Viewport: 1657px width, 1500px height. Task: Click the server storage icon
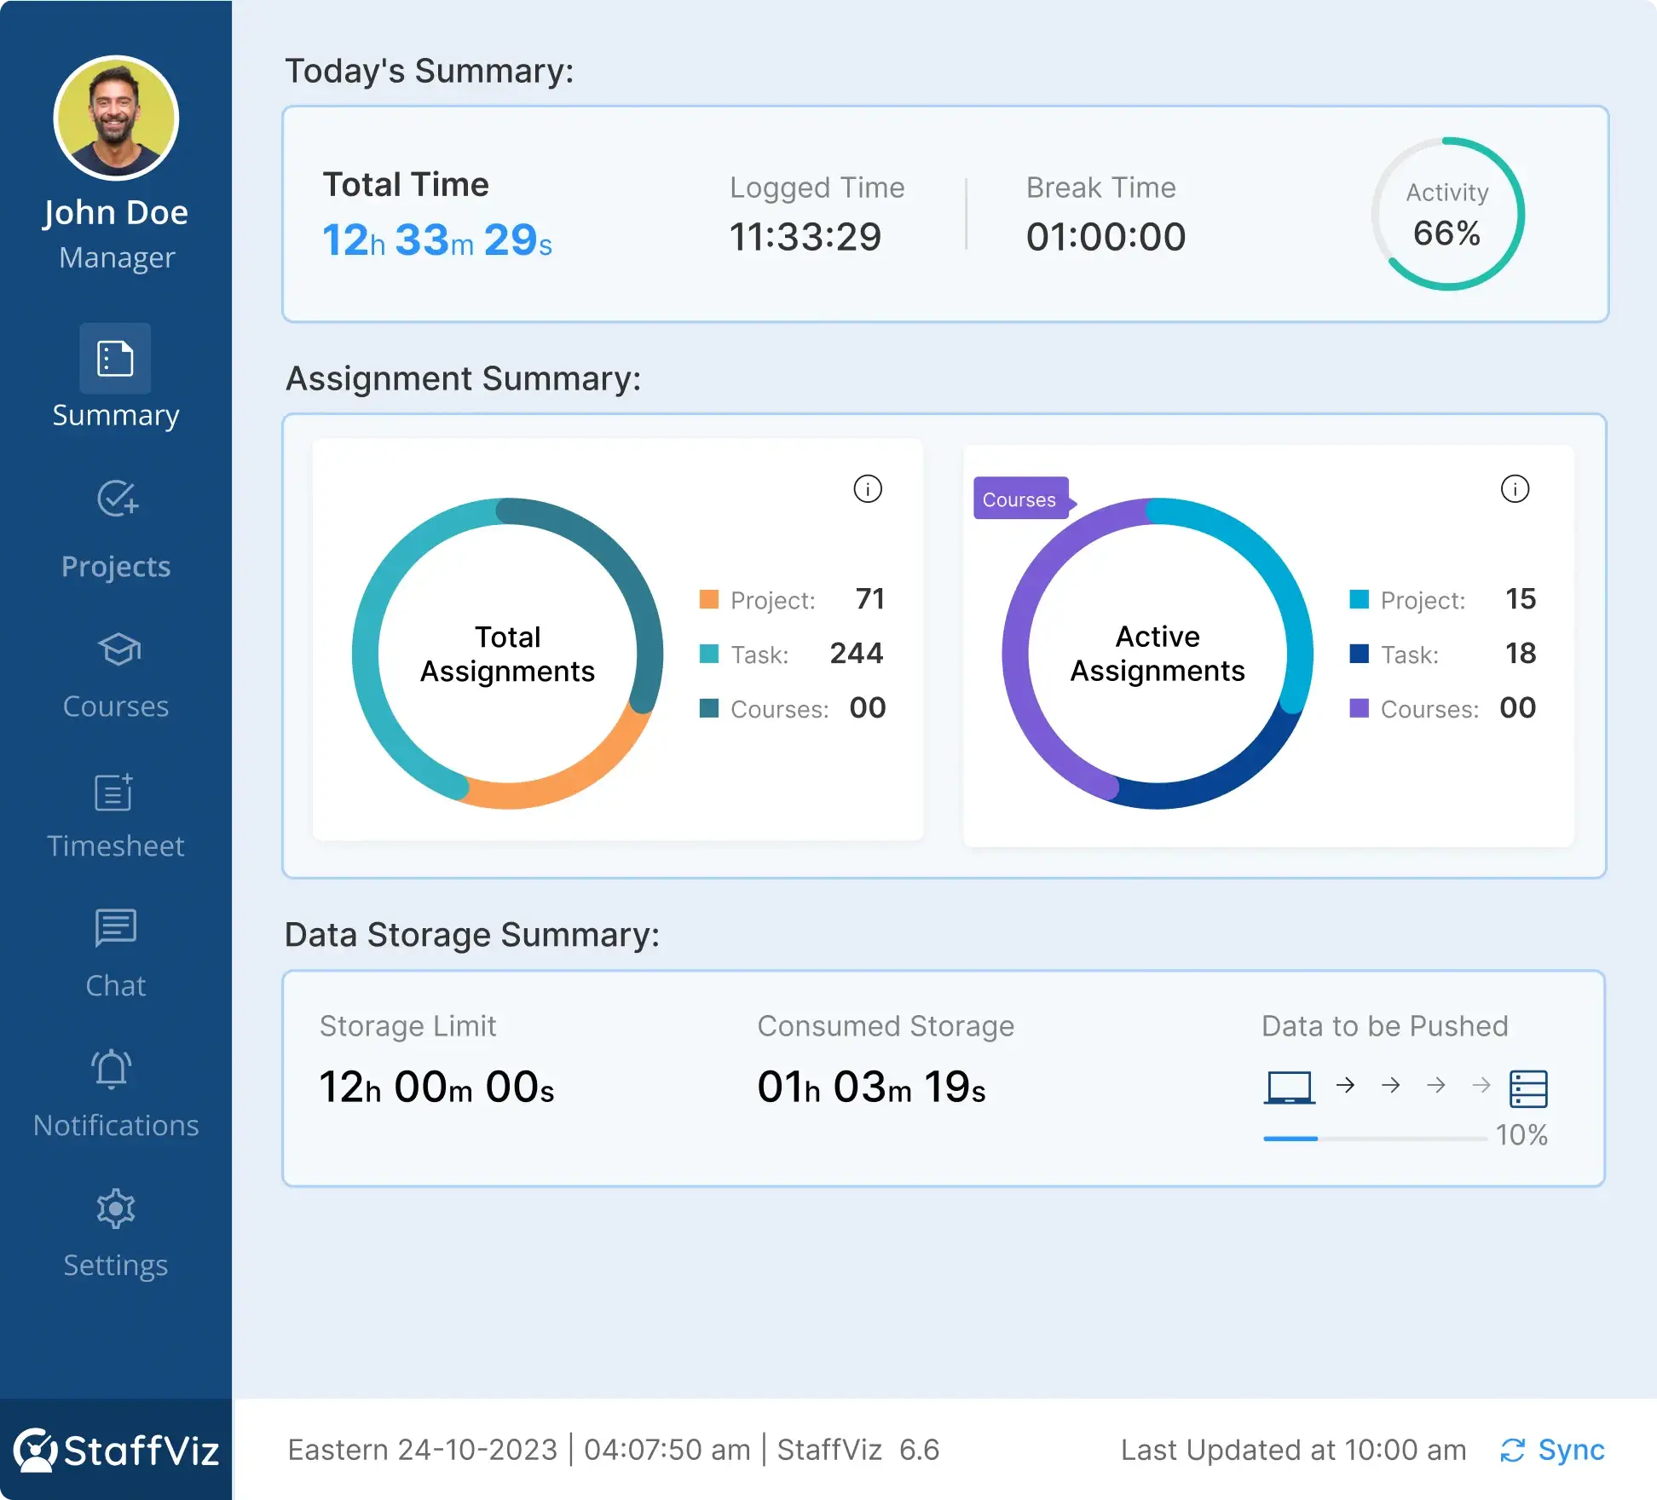(x=1528, y=1088)
